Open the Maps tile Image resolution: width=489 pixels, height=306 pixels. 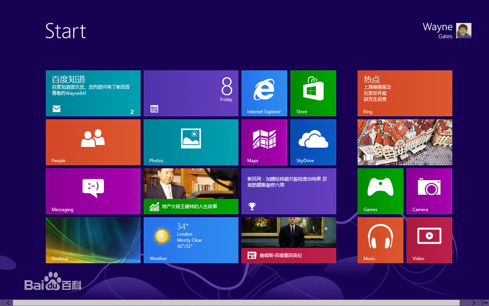coord(264,142)
